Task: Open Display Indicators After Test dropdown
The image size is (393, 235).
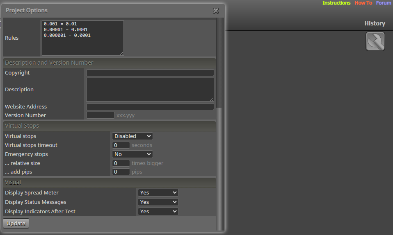Action: point(158,212)
